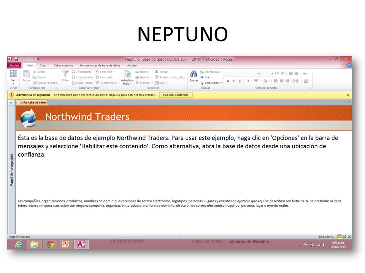Click Reemplazar in the Buscar group

pos(210,72)
